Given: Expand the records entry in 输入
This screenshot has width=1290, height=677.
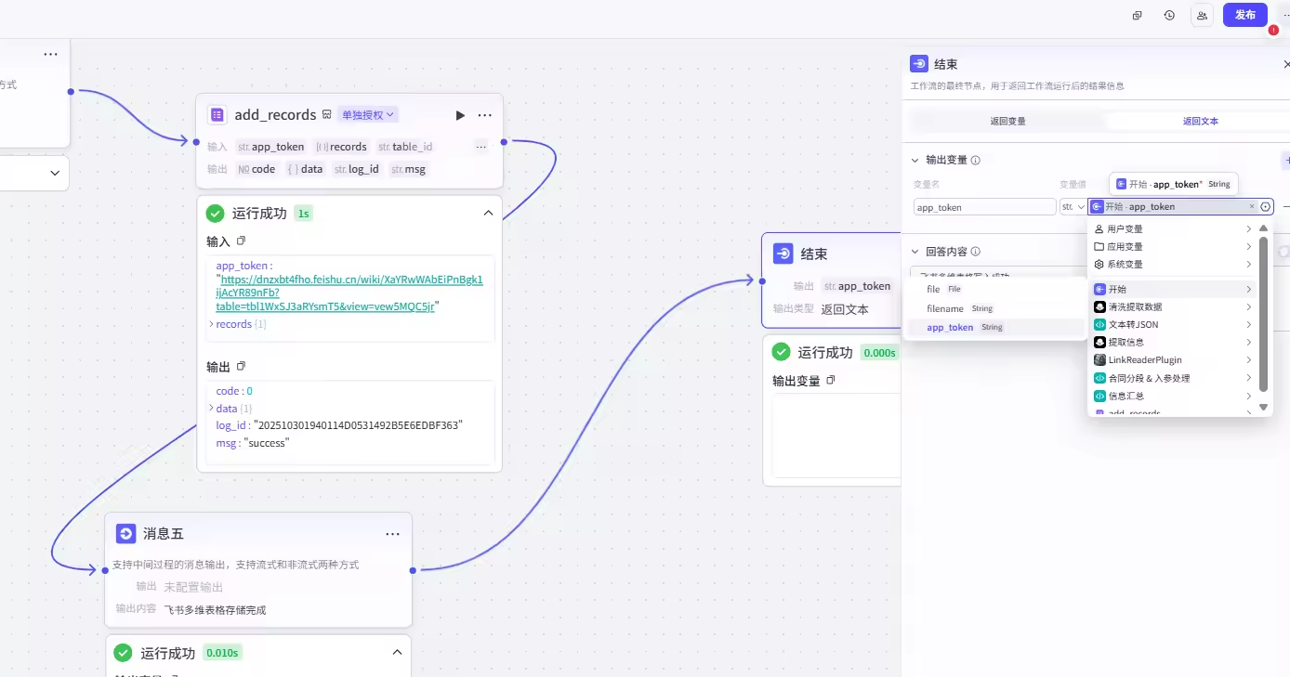Looking at the screenshot, I should pos(211,324).
